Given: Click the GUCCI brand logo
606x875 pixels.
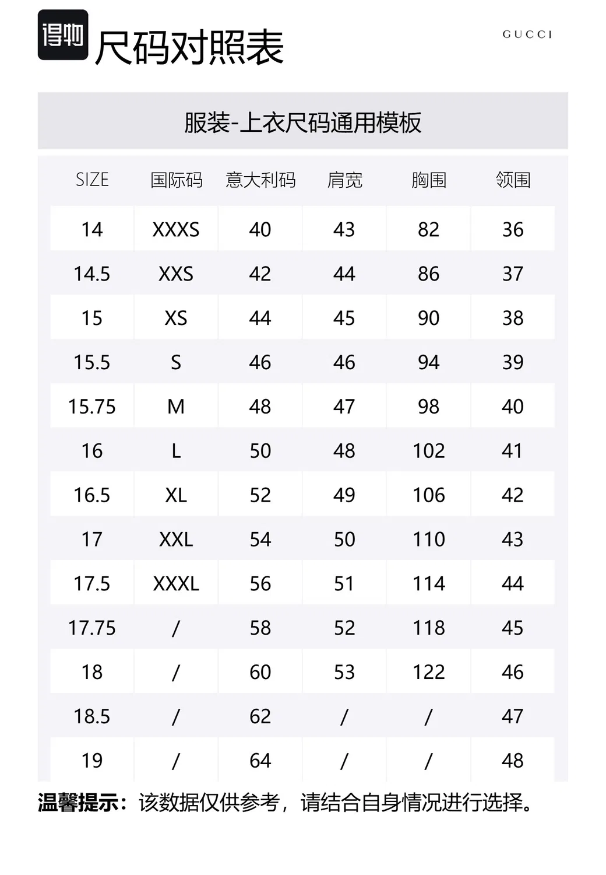Looking at the screenshot, I should pyautogui.click(x=527, y=34).
